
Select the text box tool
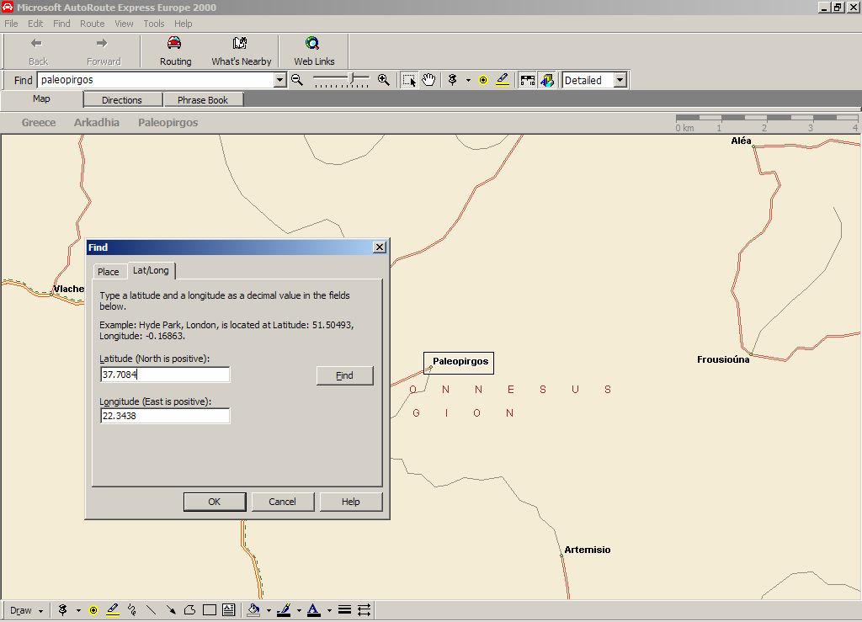click(x=229, y=610)
